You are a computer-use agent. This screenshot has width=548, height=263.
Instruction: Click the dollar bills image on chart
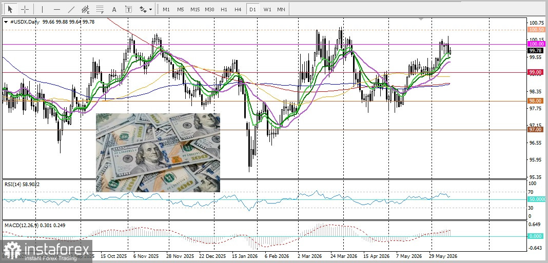158,153
